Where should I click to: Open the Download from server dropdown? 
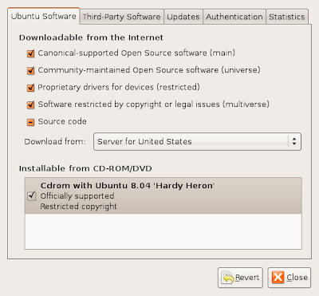point(197,141)
